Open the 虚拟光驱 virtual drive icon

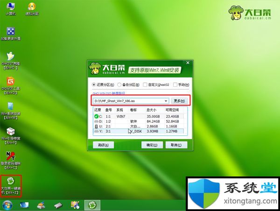coord(32,9)
